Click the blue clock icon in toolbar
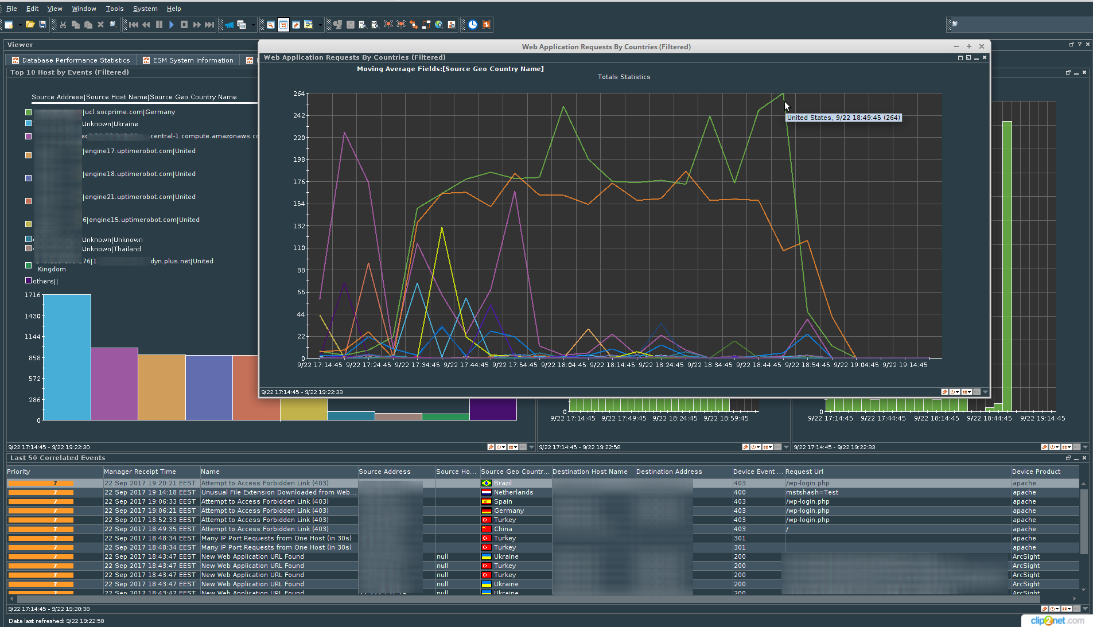 (x=473, y=25)
